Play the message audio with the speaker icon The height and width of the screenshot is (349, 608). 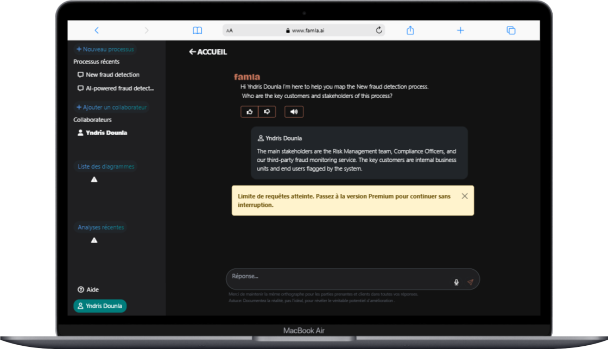294,111
